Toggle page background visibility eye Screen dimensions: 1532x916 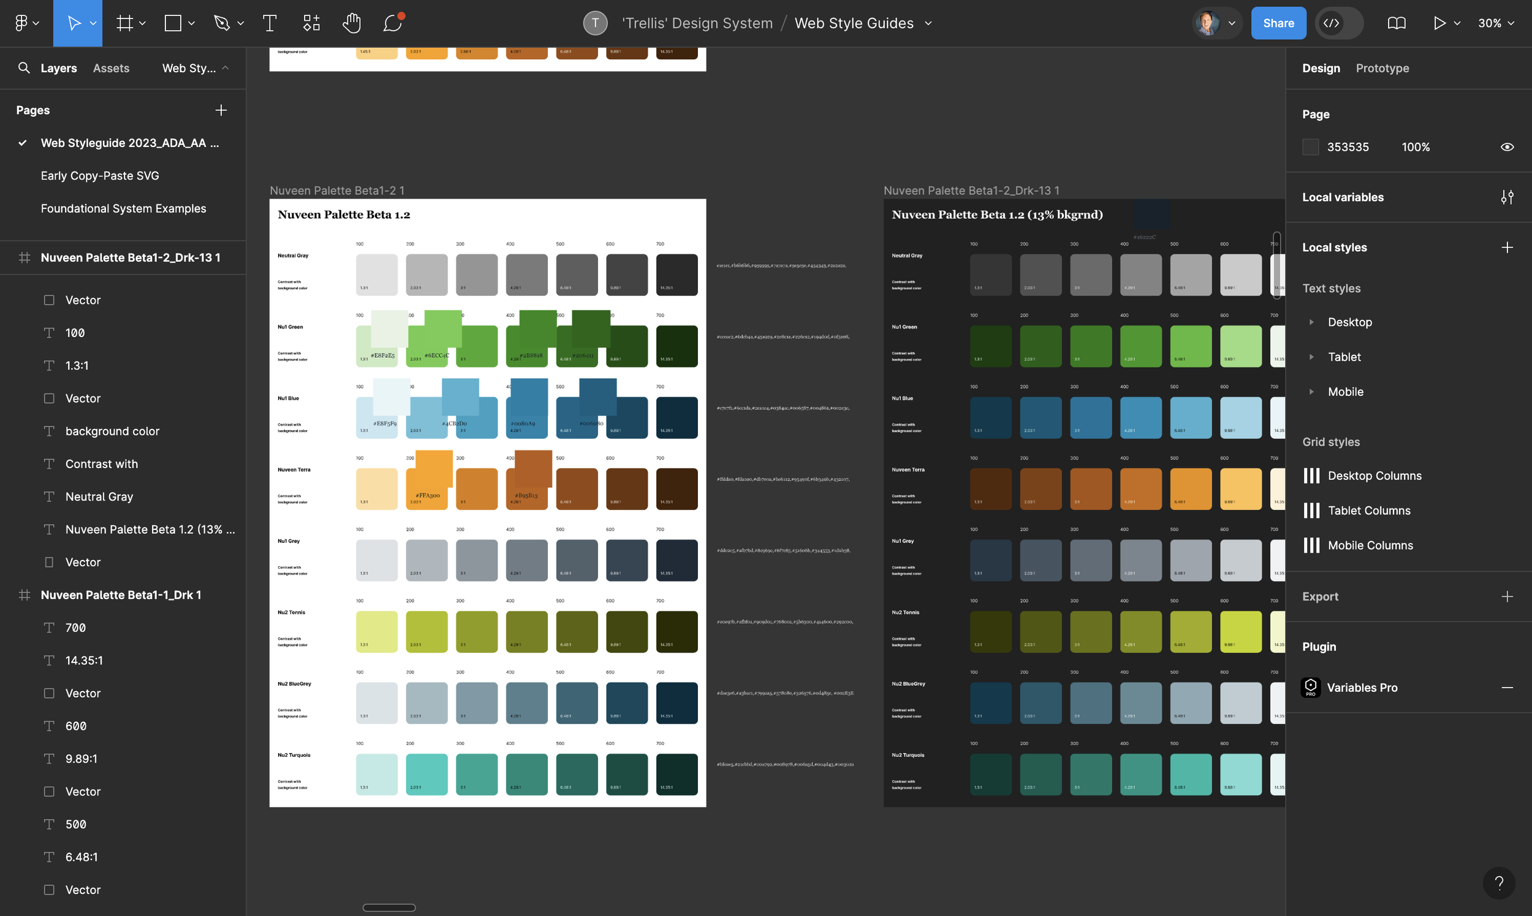1507,147
